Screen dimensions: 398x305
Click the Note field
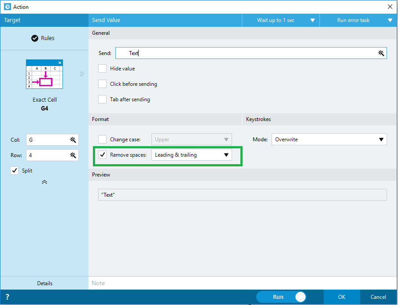tap(243, 283)
